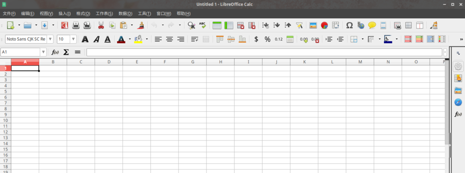Sort descending

pyautogui.click(x=288, y=26)
